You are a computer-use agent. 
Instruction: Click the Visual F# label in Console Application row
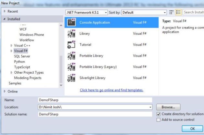tap(140, 22)
